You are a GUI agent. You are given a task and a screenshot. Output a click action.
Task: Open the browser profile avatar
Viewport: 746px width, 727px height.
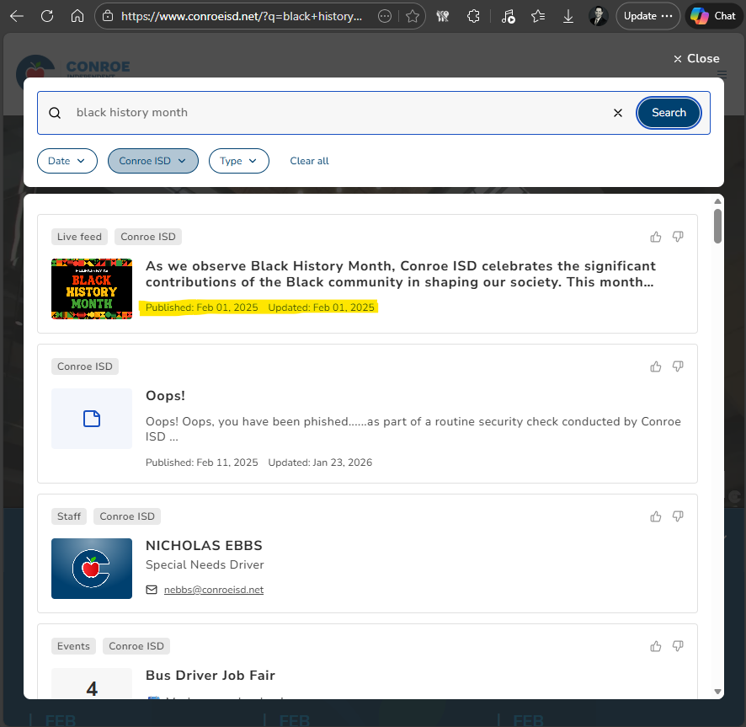point(599,16)
